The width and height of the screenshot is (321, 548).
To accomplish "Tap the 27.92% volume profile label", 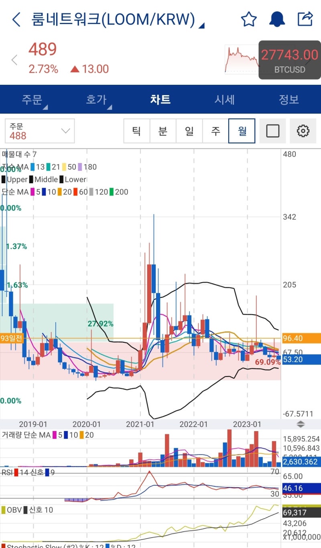I will (x=100, y=324).
